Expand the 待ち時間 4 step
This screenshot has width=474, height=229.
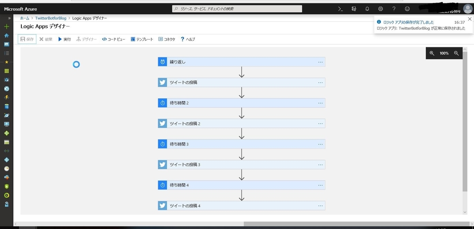tap(241, 185)
